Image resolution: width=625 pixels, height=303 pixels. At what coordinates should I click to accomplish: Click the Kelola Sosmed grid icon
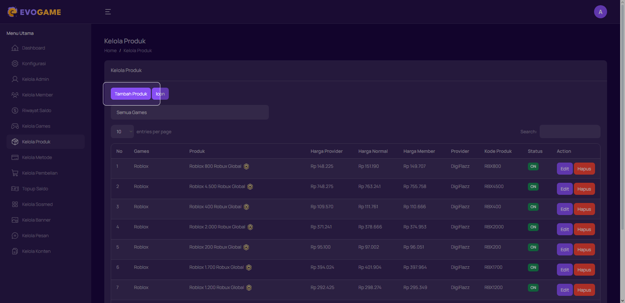point(15,204)
